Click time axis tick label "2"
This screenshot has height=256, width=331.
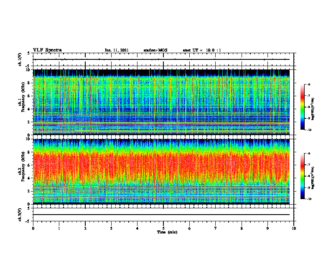pos(85,228)
